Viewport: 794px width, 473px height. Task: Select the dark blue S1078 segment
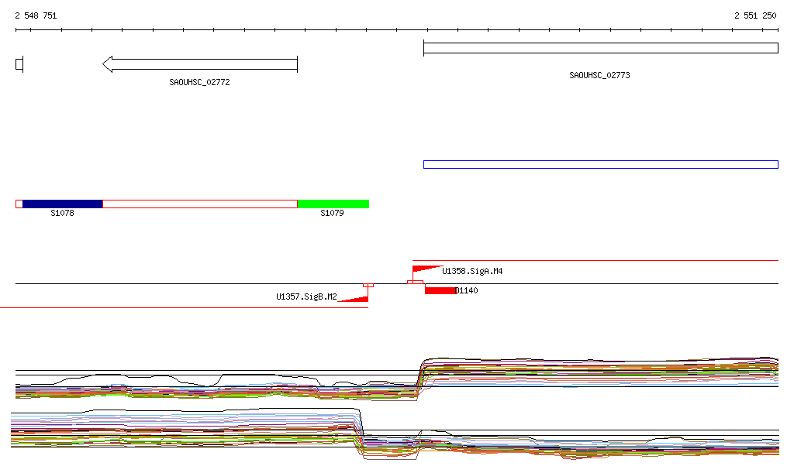click(x=62, y=204)
